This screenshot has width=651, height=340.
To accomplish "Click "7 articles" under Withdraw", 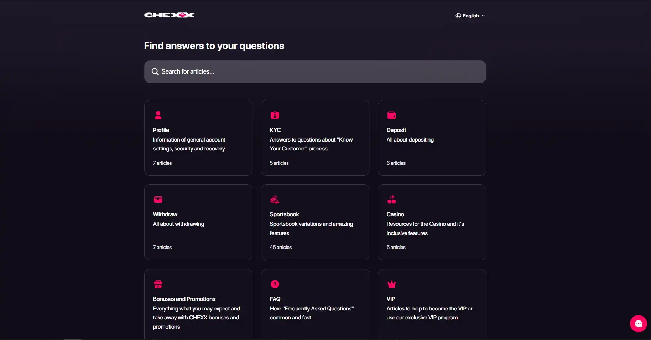I will click(162, 247).
